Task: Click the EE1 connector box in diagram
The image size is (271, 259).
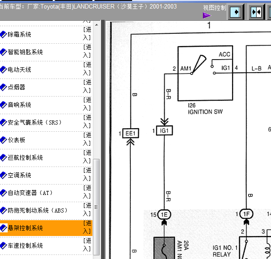Action: (130, 133)
